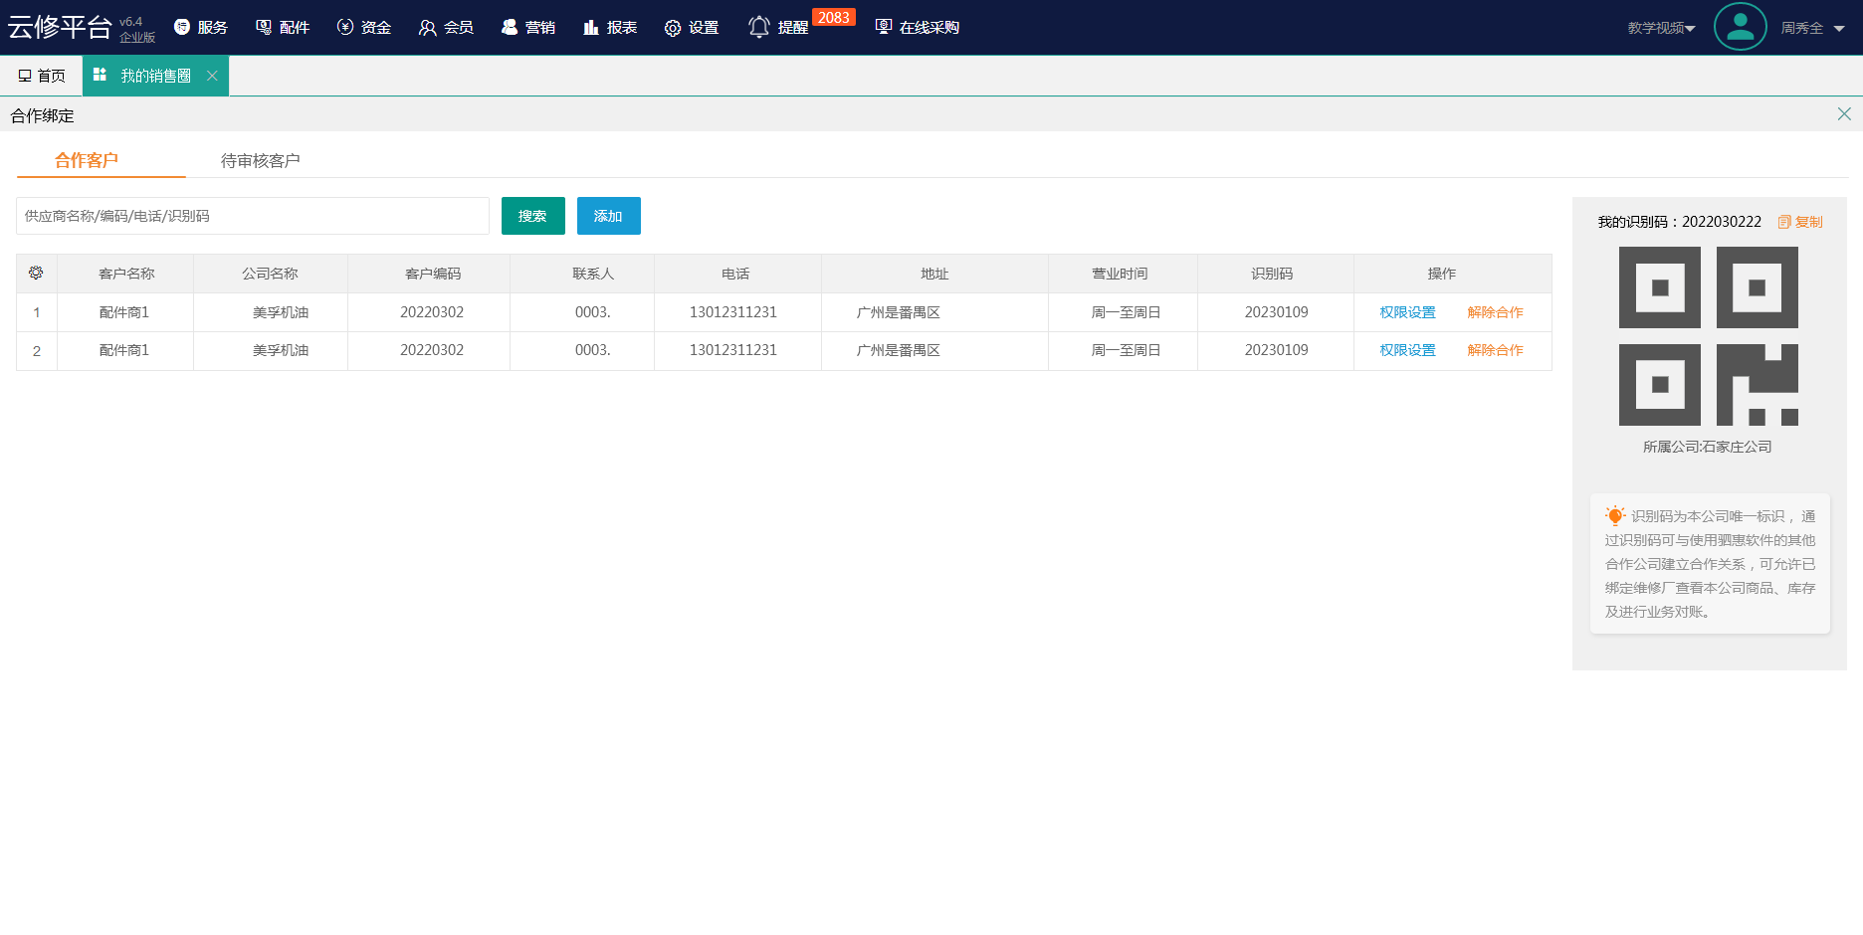Click the 设置 gear icon in navbar
Viewport: 1863px width, 935px height.
point(673,28)
